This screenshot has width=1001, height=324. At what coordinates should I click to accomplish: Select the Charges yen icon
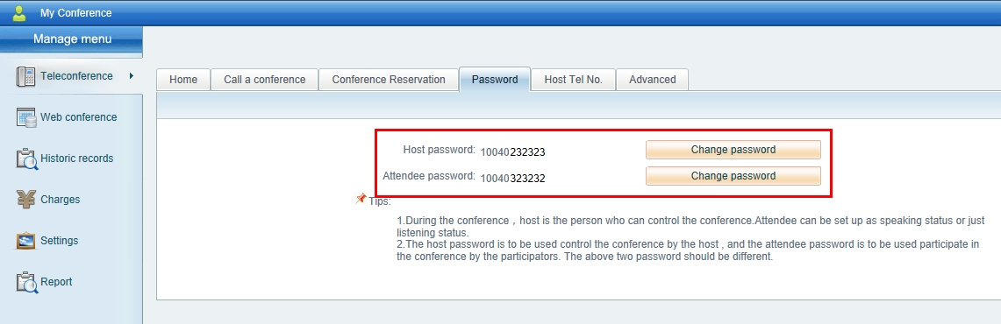coord(25,200)
